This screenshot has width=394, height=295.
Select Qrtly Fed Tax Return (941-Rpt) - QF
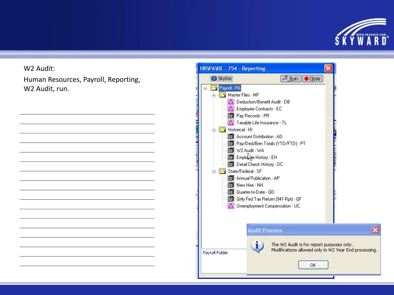pos(269,199)
